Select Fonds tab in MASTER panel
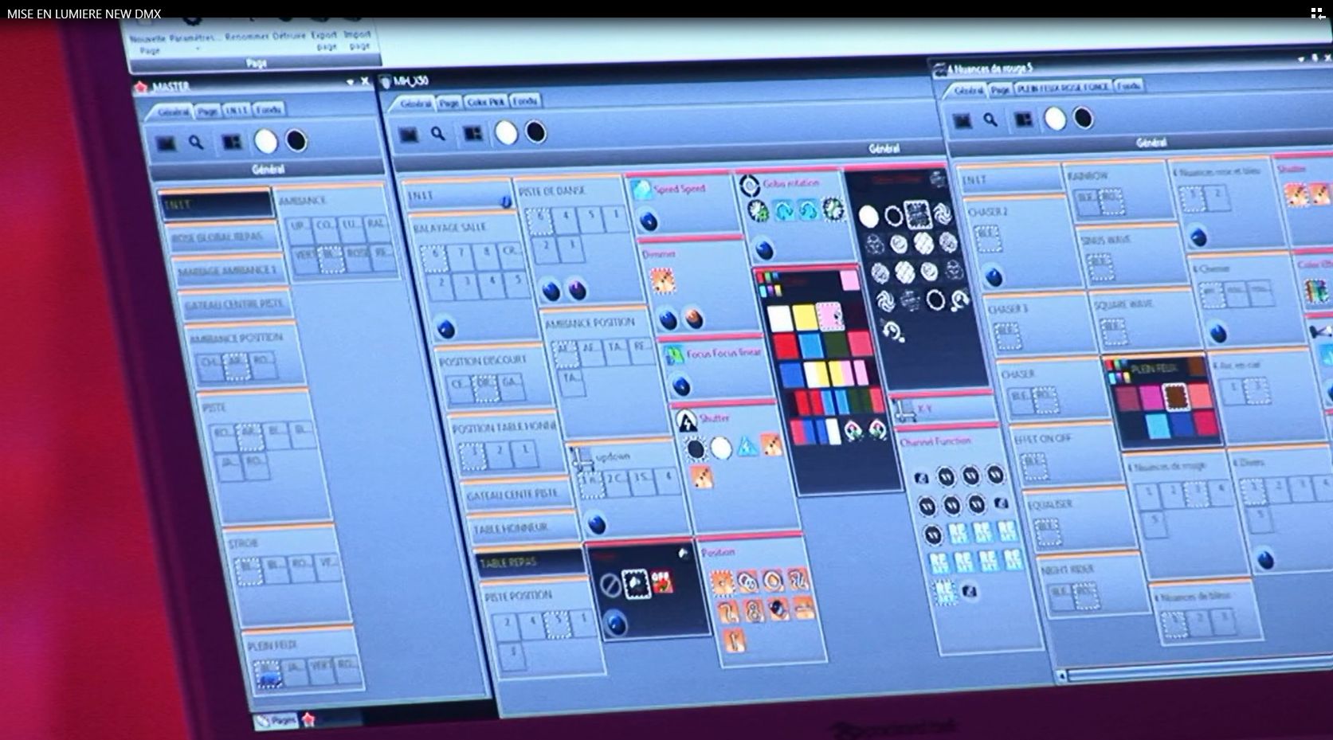 coord(269,109)
